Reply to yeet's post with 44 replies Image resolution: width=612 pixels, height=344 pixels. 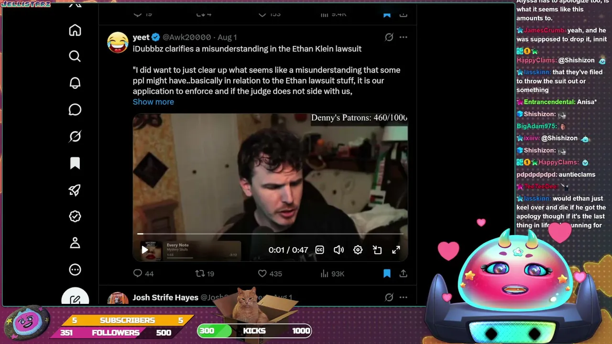tap(143, 274)
